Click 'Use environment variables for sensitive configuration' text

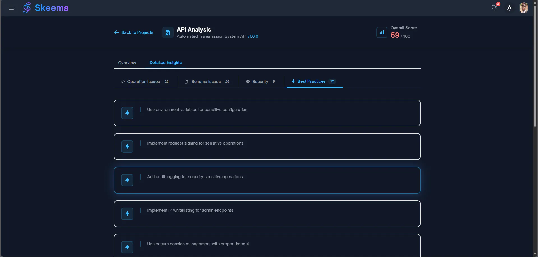point(197,110)
